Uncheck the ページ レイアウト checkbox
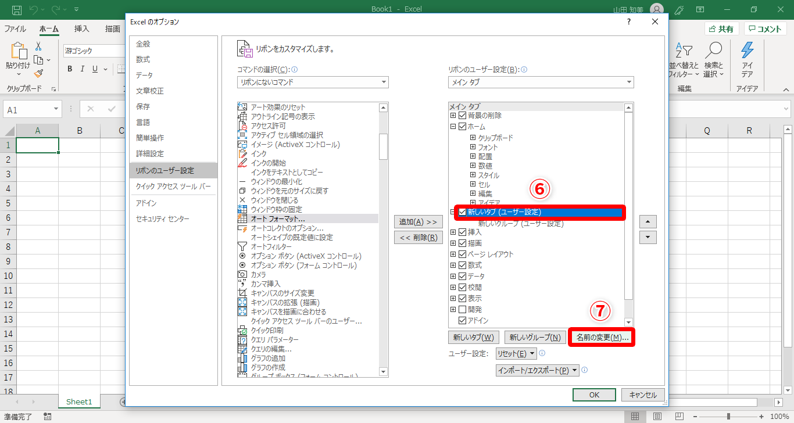The height and width of the screenshot is (423, 794). pyautogui.click(x=463, y=254)
